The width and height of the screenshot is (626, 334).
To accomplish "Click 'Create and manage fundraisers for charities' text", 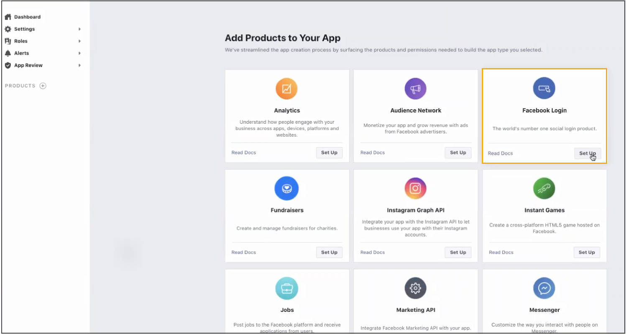I will [x=287, y=228].
